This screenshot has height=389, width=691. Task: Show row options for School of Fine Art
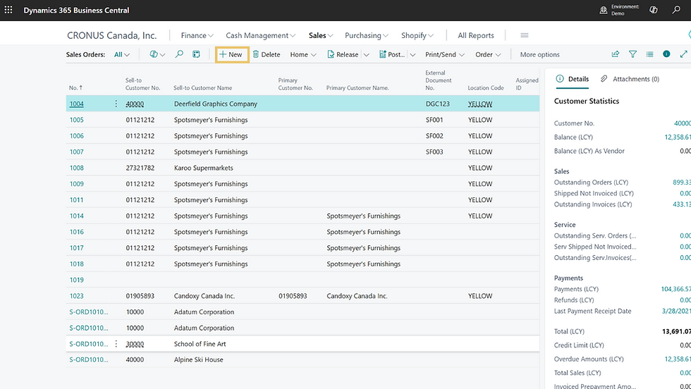tap(116, 344)
